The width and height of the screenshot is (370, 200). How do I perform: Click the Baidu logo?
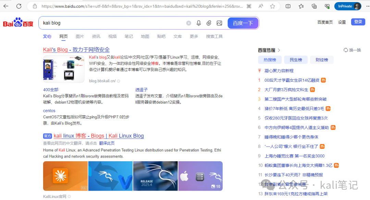coord(18,23)
